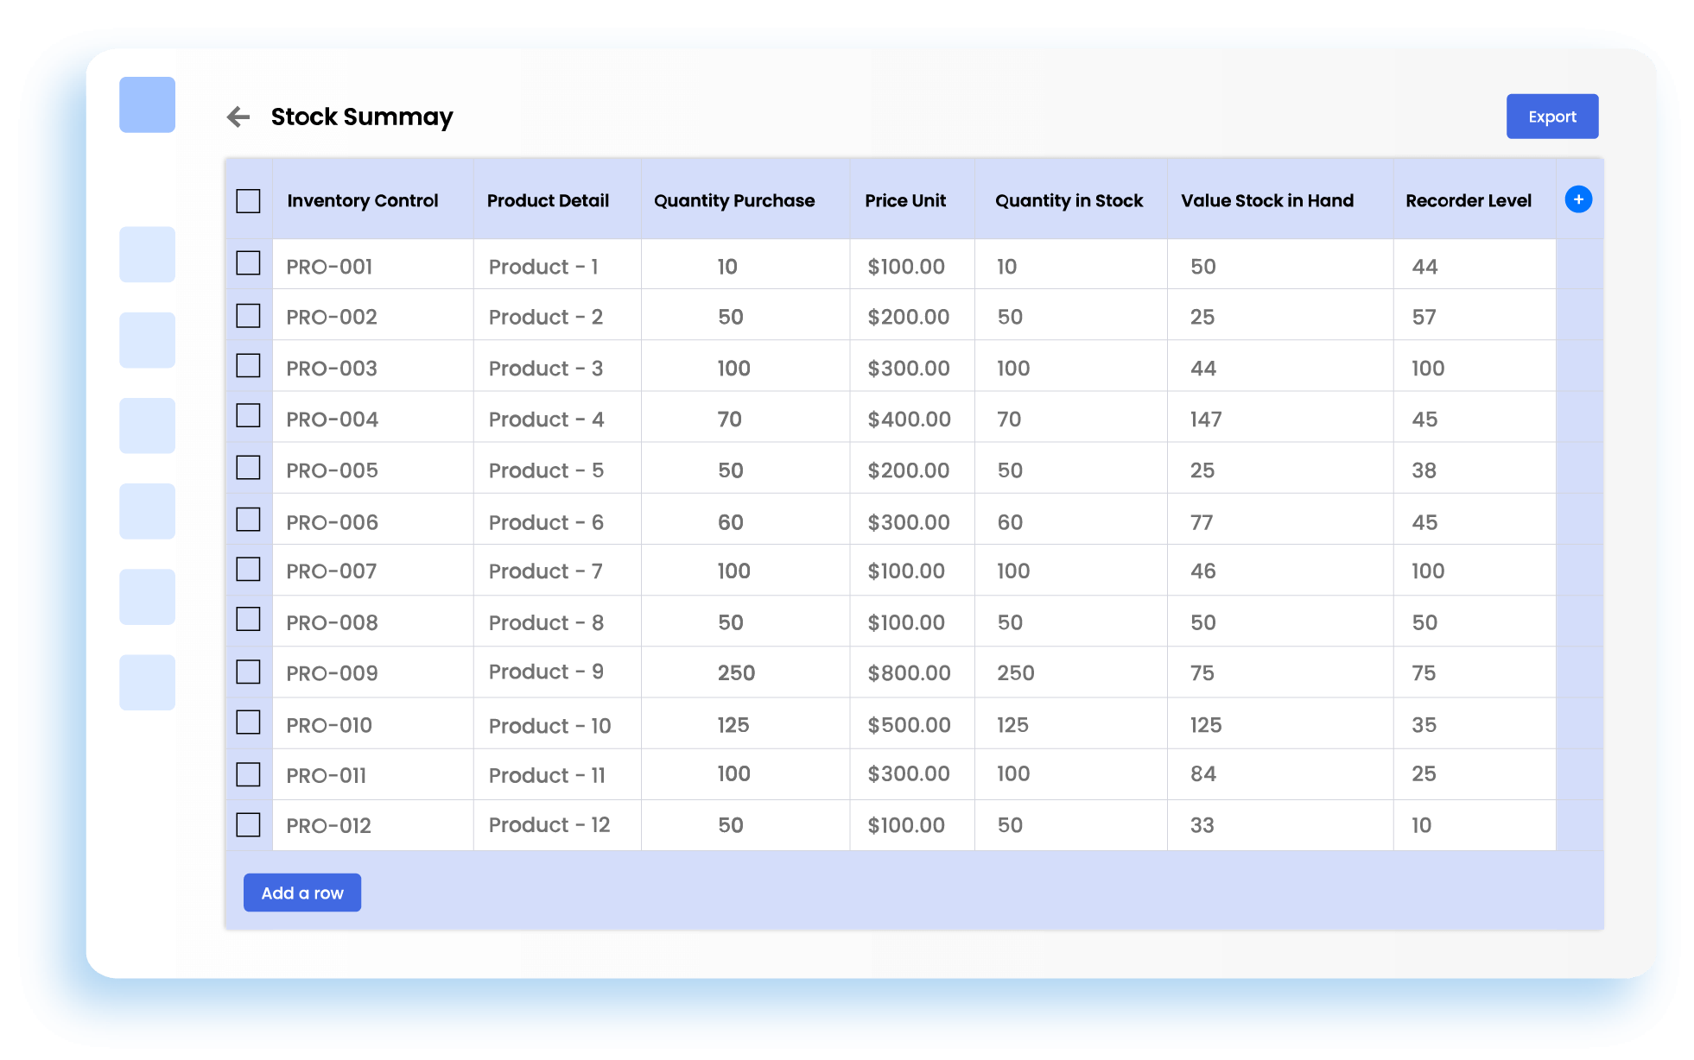Click the $800.00 price cell
Viewport: 1694px width, 1060px height.
tap(909, 673)
